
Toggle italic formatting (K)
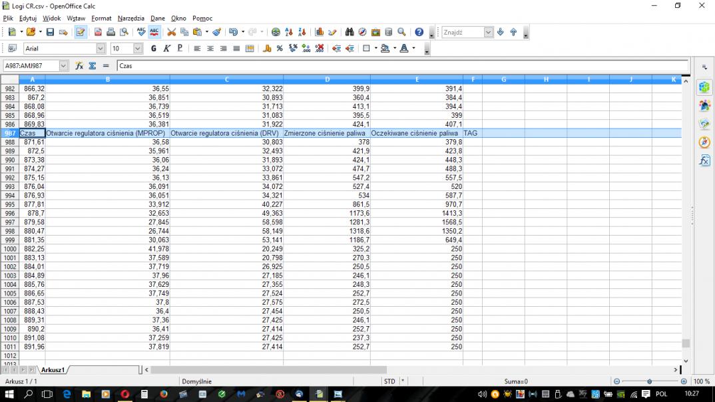coord(167,49)
